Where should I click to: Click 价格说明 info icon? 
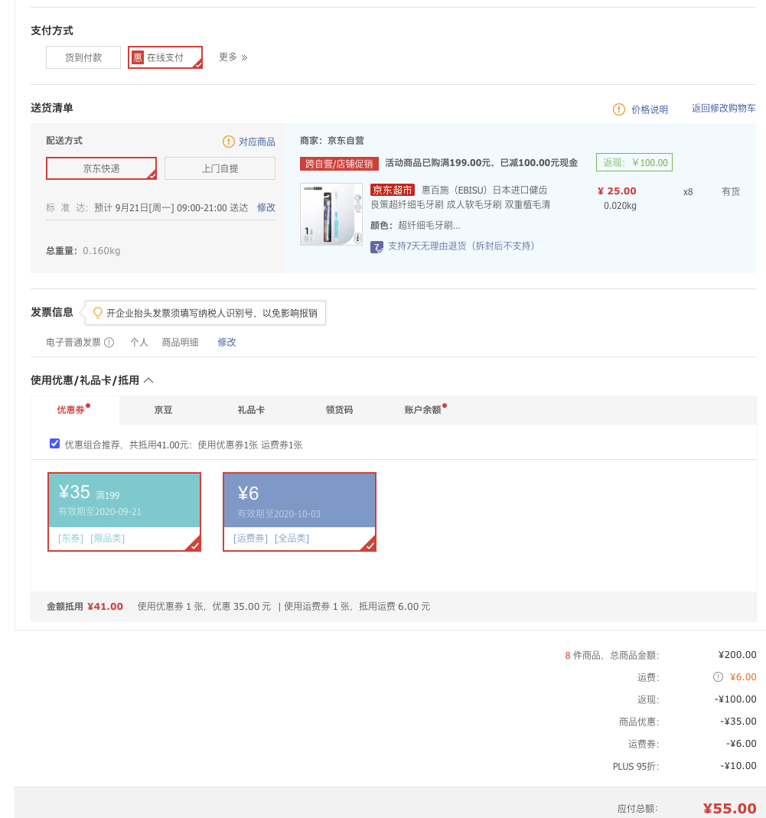tap(619, 109)
